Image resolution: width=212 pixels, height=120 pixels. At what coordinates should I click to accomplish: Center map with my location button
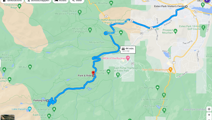pyautogui.click(x=209, y=109)
